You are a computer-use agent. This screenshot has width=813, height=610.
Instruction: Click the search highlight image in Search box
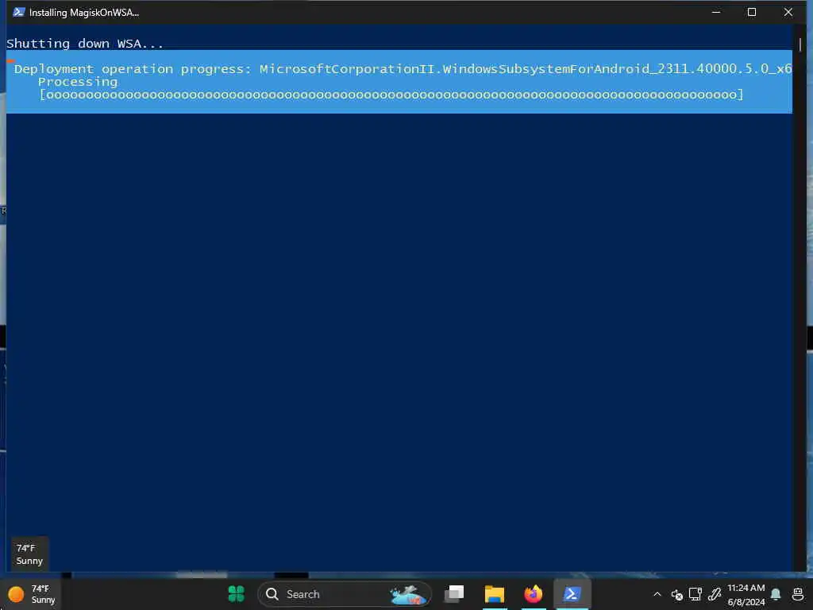tap(408, 594)
